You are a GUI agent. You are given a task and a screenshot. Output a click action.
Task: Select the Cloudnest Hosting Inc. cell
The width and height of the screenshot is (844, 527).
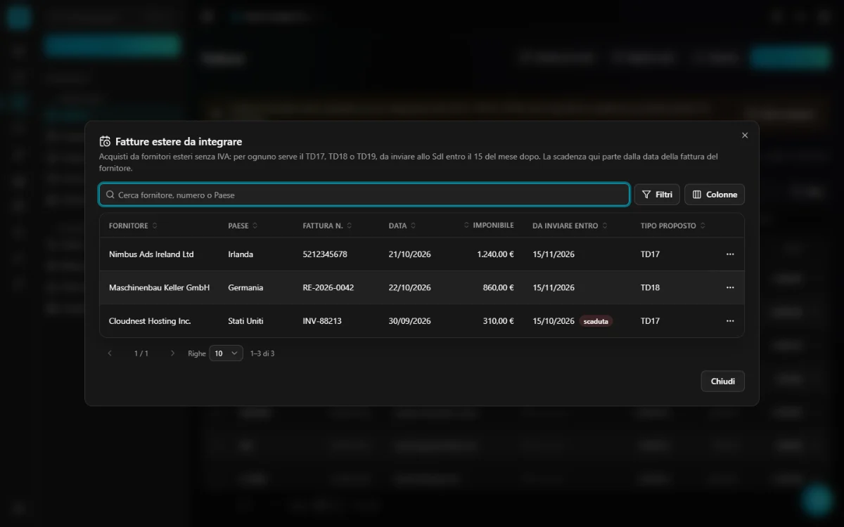(150, 321)
